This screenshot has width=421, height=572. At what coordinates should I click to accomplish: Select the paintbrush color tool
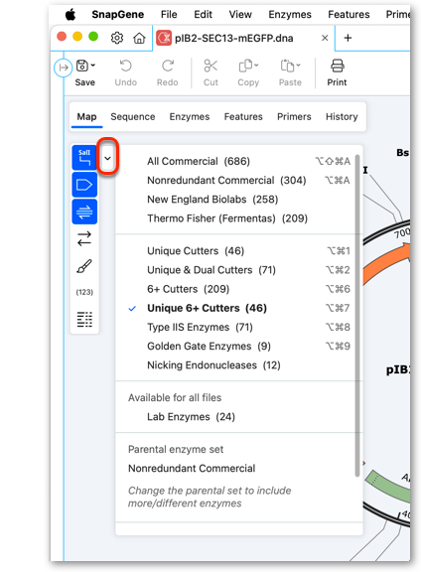84,266
